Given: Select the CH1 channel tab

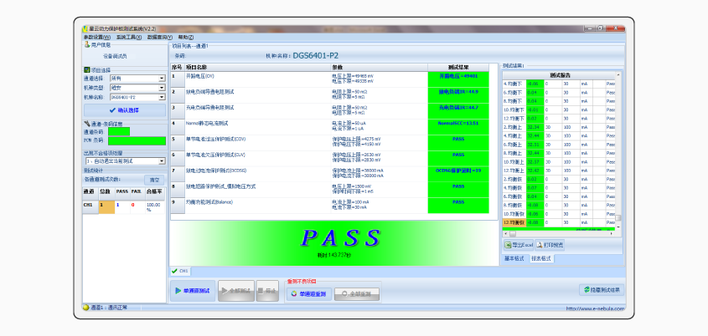Looking at the screenshot, I should pos(181,271).
